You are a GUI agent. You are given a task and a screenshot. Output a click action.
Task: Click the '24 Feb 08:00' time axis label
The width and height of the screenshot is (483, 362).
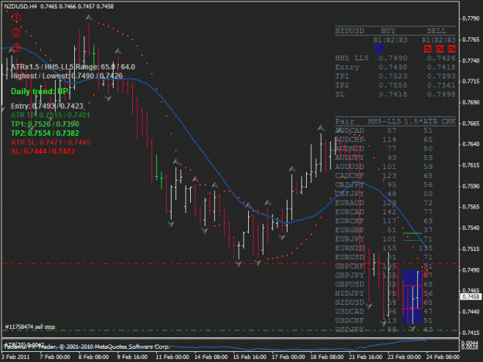pyautogui.click(x=443, y=357)
